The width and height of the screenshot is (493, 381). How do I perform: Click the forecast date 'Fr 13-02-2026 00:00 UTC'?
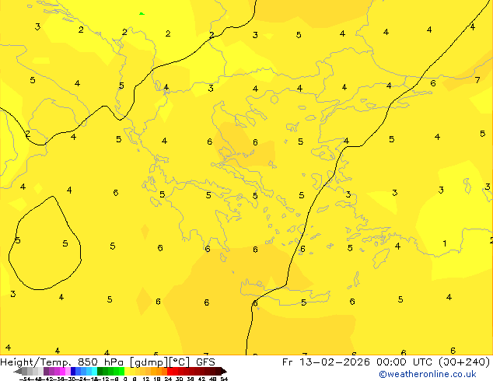[x=358, y=362]
